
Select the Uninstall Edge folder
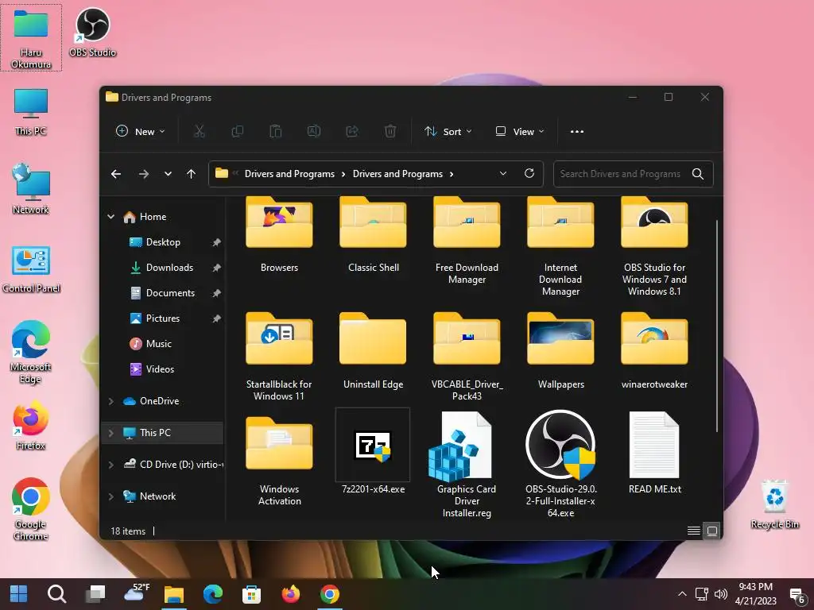374,351
